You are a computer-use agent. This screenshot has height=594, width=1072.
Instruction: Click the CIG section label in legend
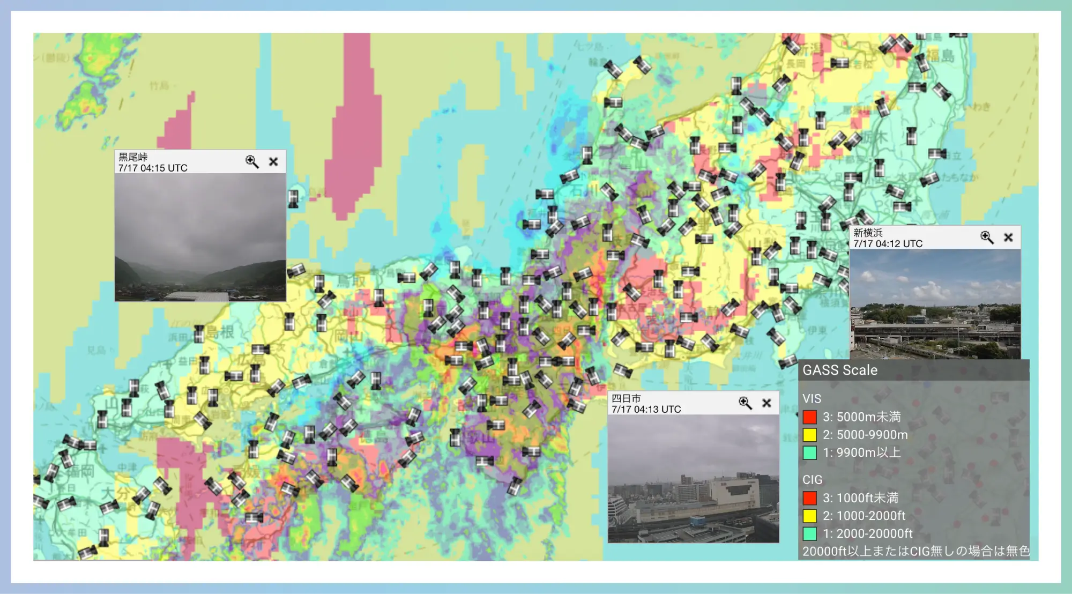click(x=812, y=479)
